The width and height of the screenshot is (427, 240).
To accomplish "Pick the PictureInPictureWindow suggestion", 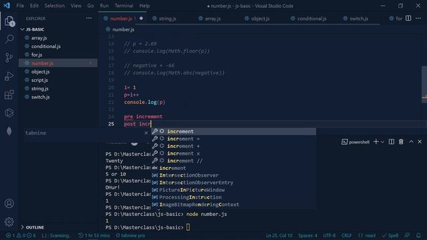I will pyautogui.click(x=234, y=190).
